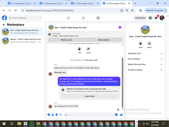The height and width of the screenshot is (127, 169).
Task: Click the house listing photo in right panel
Action: (x=145, y=30)
